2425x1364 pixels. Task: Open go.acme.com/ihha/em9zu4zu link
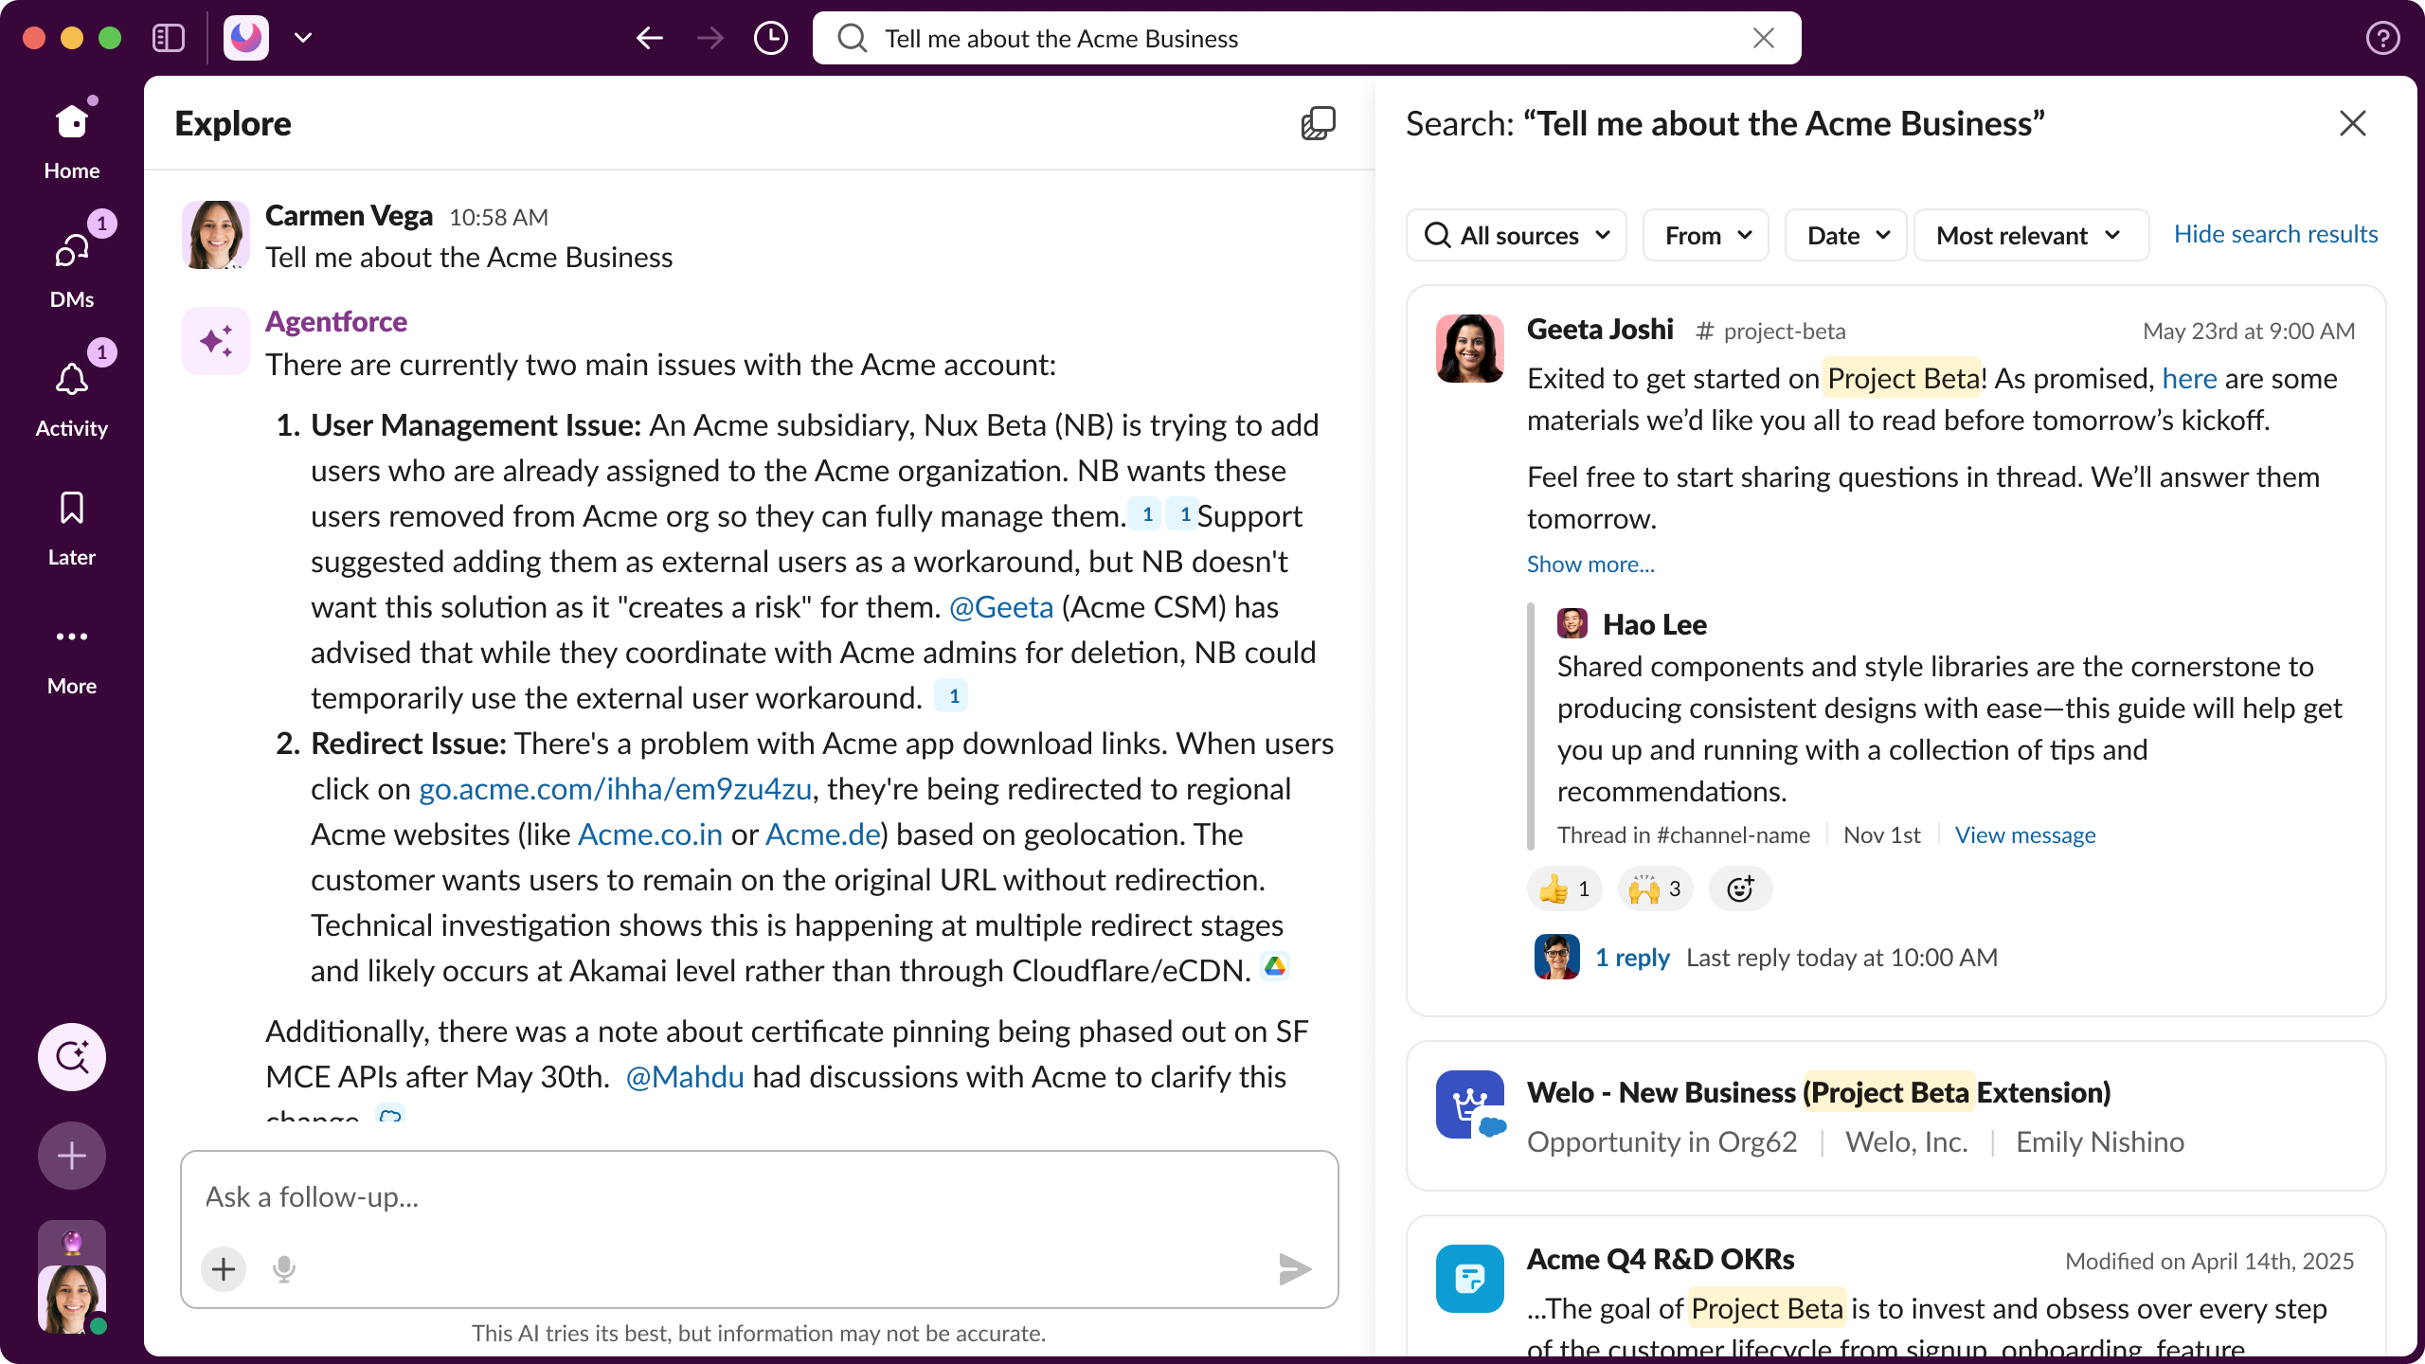pos(616,789)
